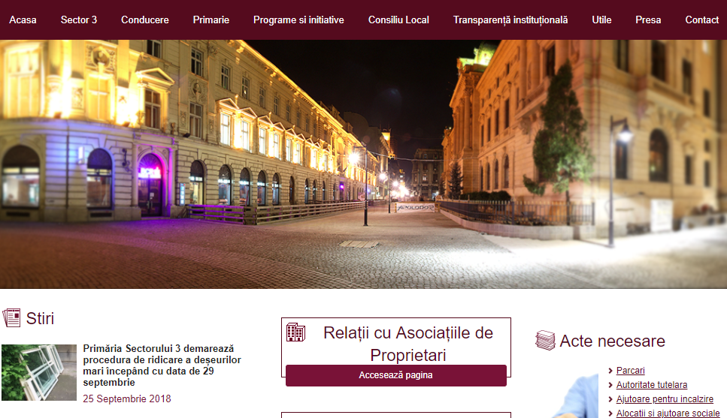Open the Acasa menu item
727x418 pixels.
point(23,20)
